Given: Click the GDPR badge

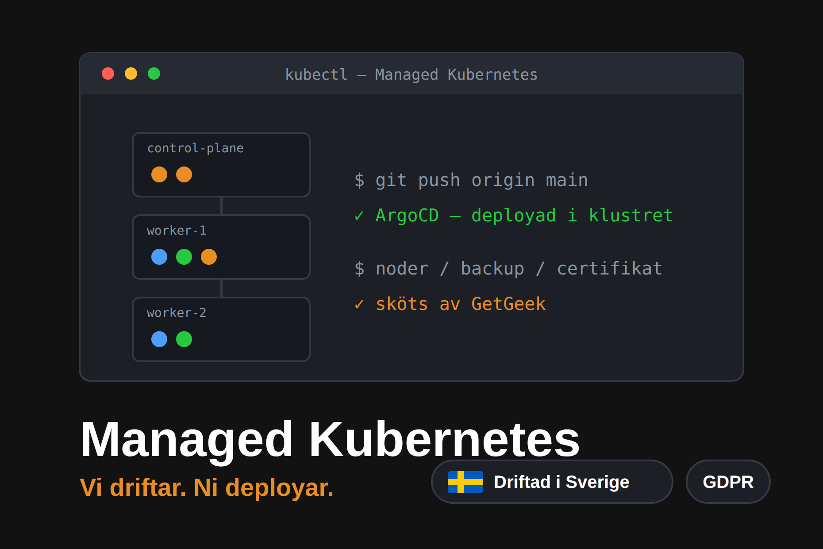Looking at the screenshot, I should tap(728, 482).
